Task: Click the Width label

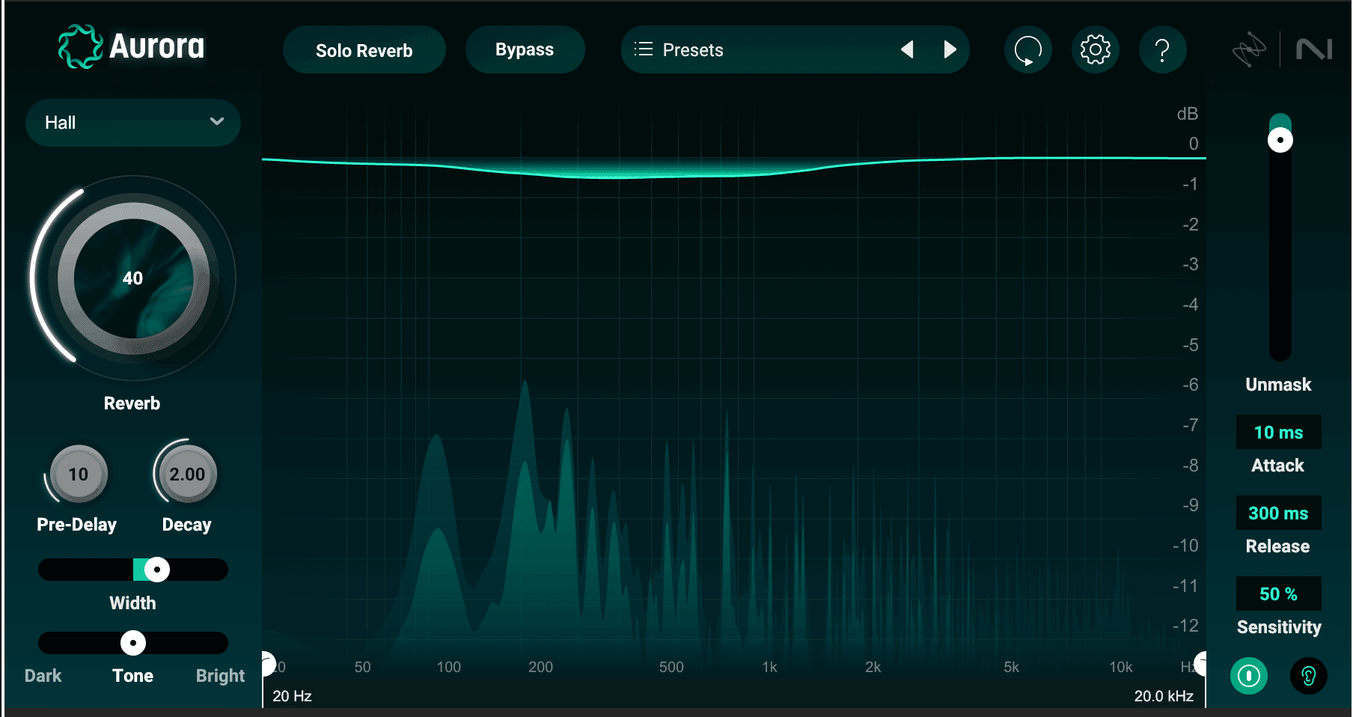Action: (132, 603)
